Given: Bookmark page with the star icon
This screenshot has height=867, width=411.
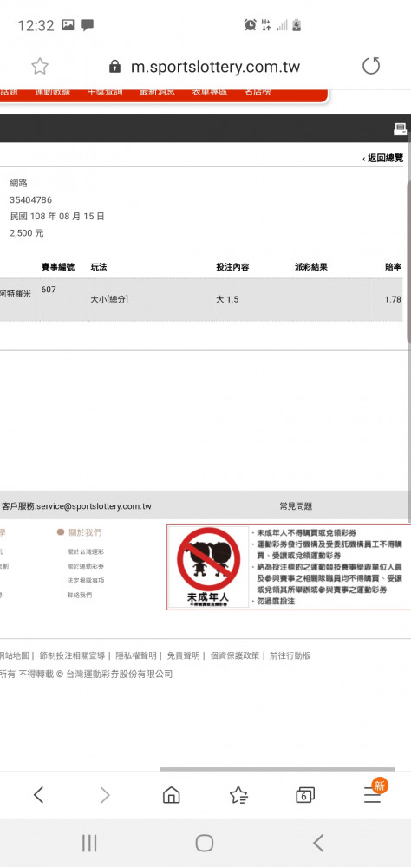Looking at the screenshot, I should point(39,67).
